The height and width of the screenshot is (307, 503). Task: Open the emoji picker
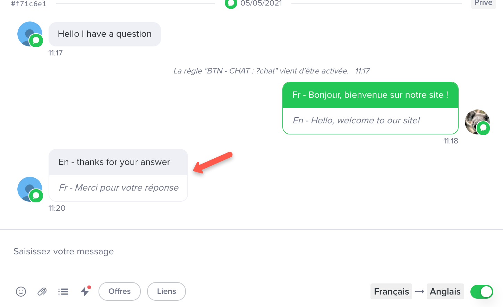point(21,292)
